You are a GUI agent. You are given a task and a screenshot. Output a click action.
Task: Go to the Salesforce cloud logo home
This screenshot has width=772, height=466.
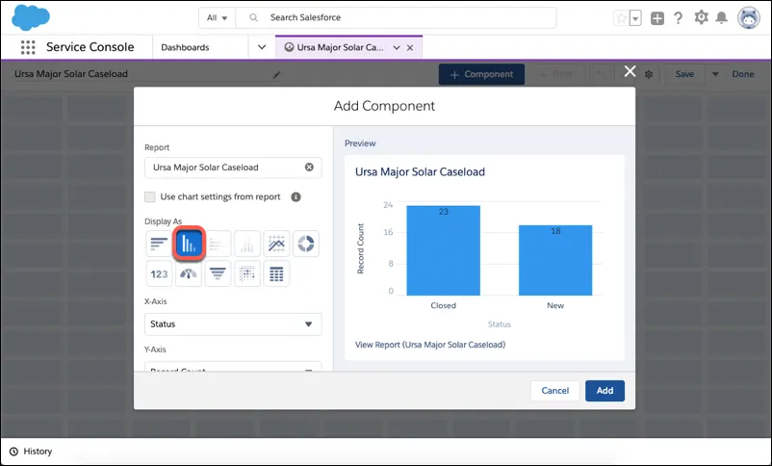[31, 16]
